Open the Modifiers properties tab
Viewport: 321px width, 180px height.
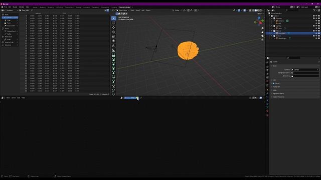click(267, 93)
